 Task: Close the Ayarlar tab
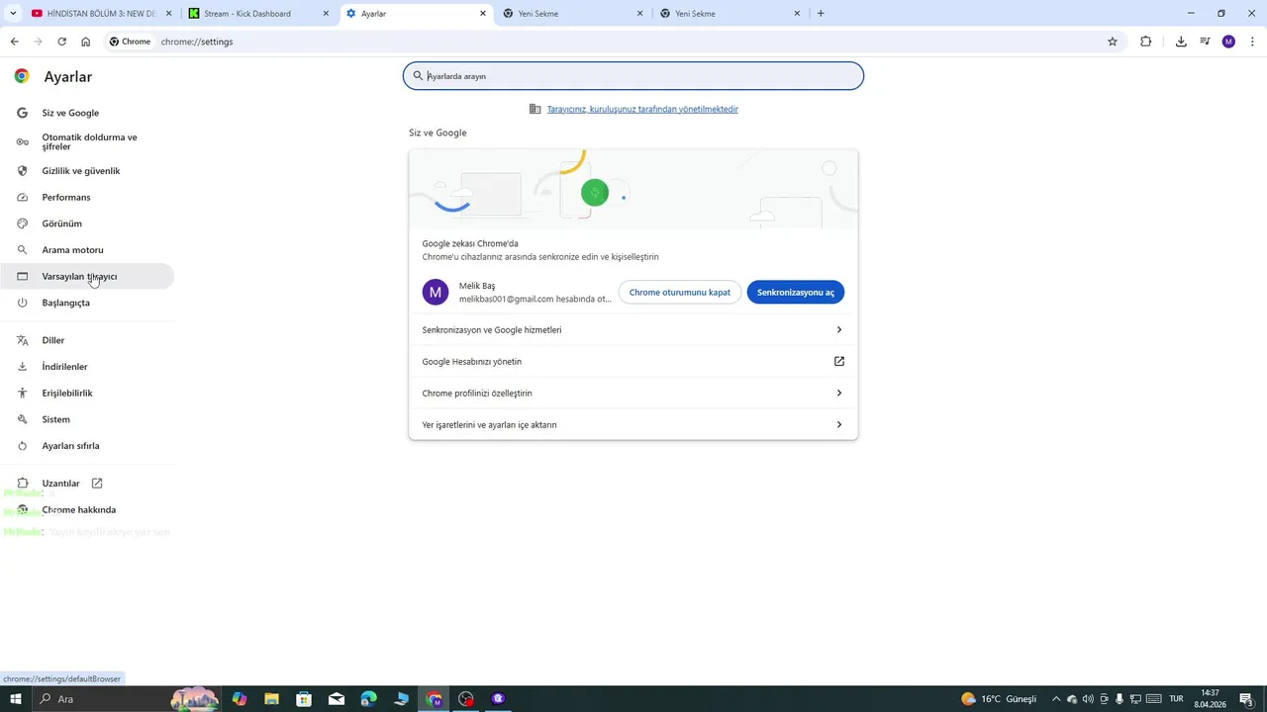[483, 14]
